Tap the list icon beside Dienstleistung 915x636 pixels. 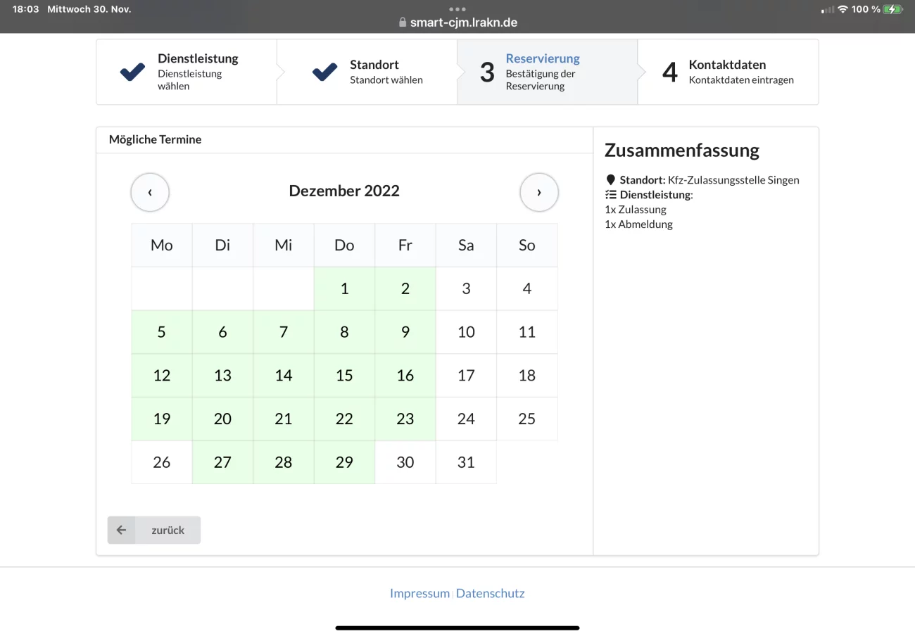611,195
